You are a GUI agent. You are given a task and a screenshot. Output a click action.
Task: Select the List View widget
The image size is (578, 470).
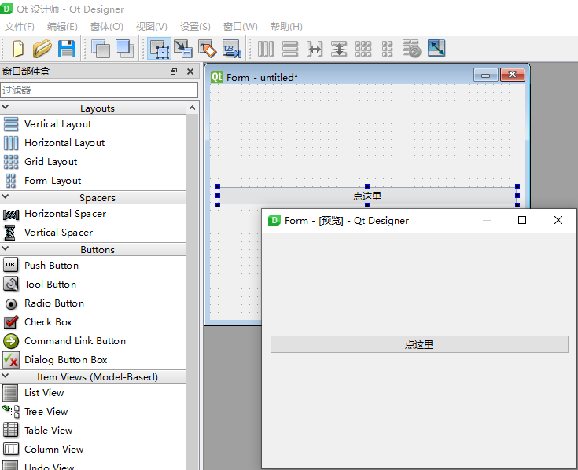click(x=94, y=393)
